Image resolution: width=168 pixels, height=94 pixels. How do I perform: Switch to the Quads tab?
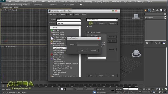(70, 14)
